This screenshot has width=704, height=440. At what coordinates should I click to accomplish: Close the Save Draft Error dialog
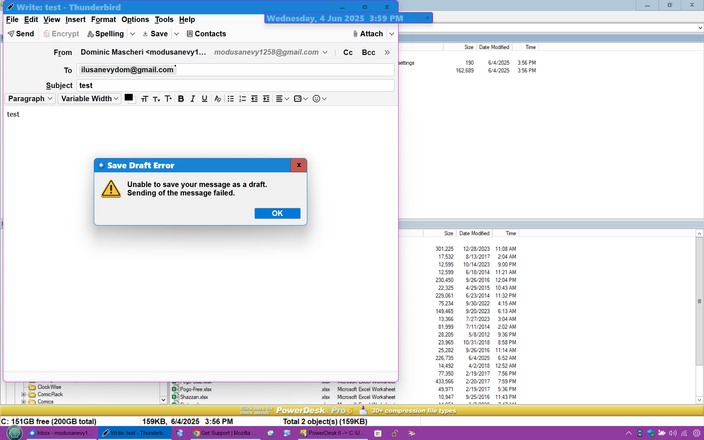click(299, 165)
